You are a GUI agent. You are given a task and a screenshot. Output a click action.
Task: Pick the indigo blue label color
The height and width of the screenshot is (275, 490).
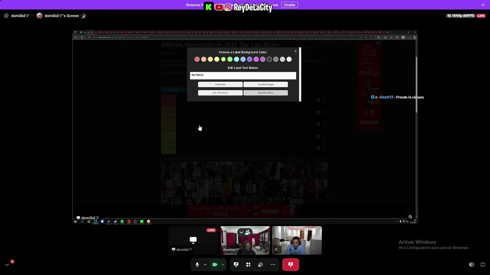tap(250, 59)
